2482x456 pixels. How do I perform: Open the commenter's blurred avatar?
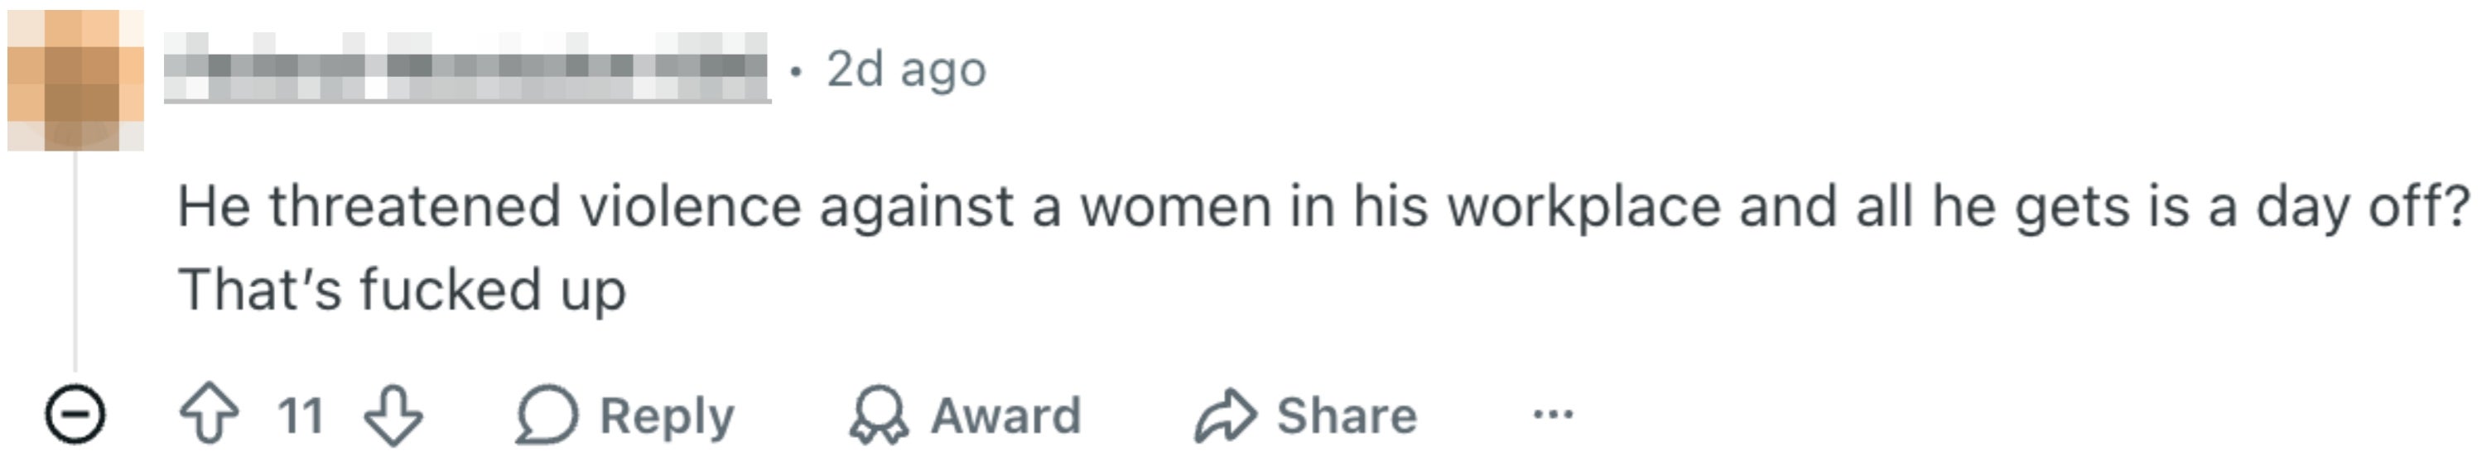(x=75, y=79)
